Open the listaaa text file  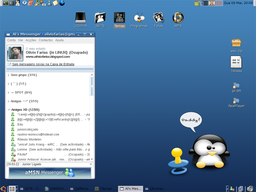[236, 64]
